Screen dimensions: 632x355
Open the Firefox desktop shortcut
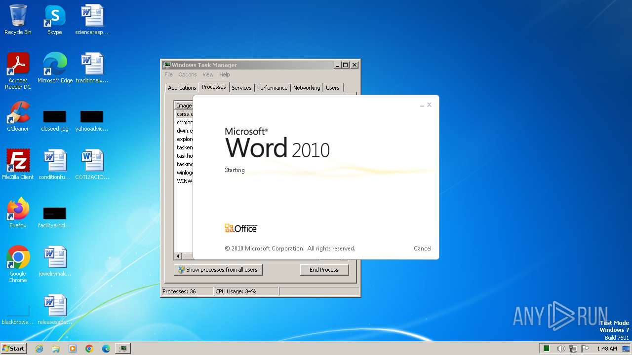pos(18,213)
